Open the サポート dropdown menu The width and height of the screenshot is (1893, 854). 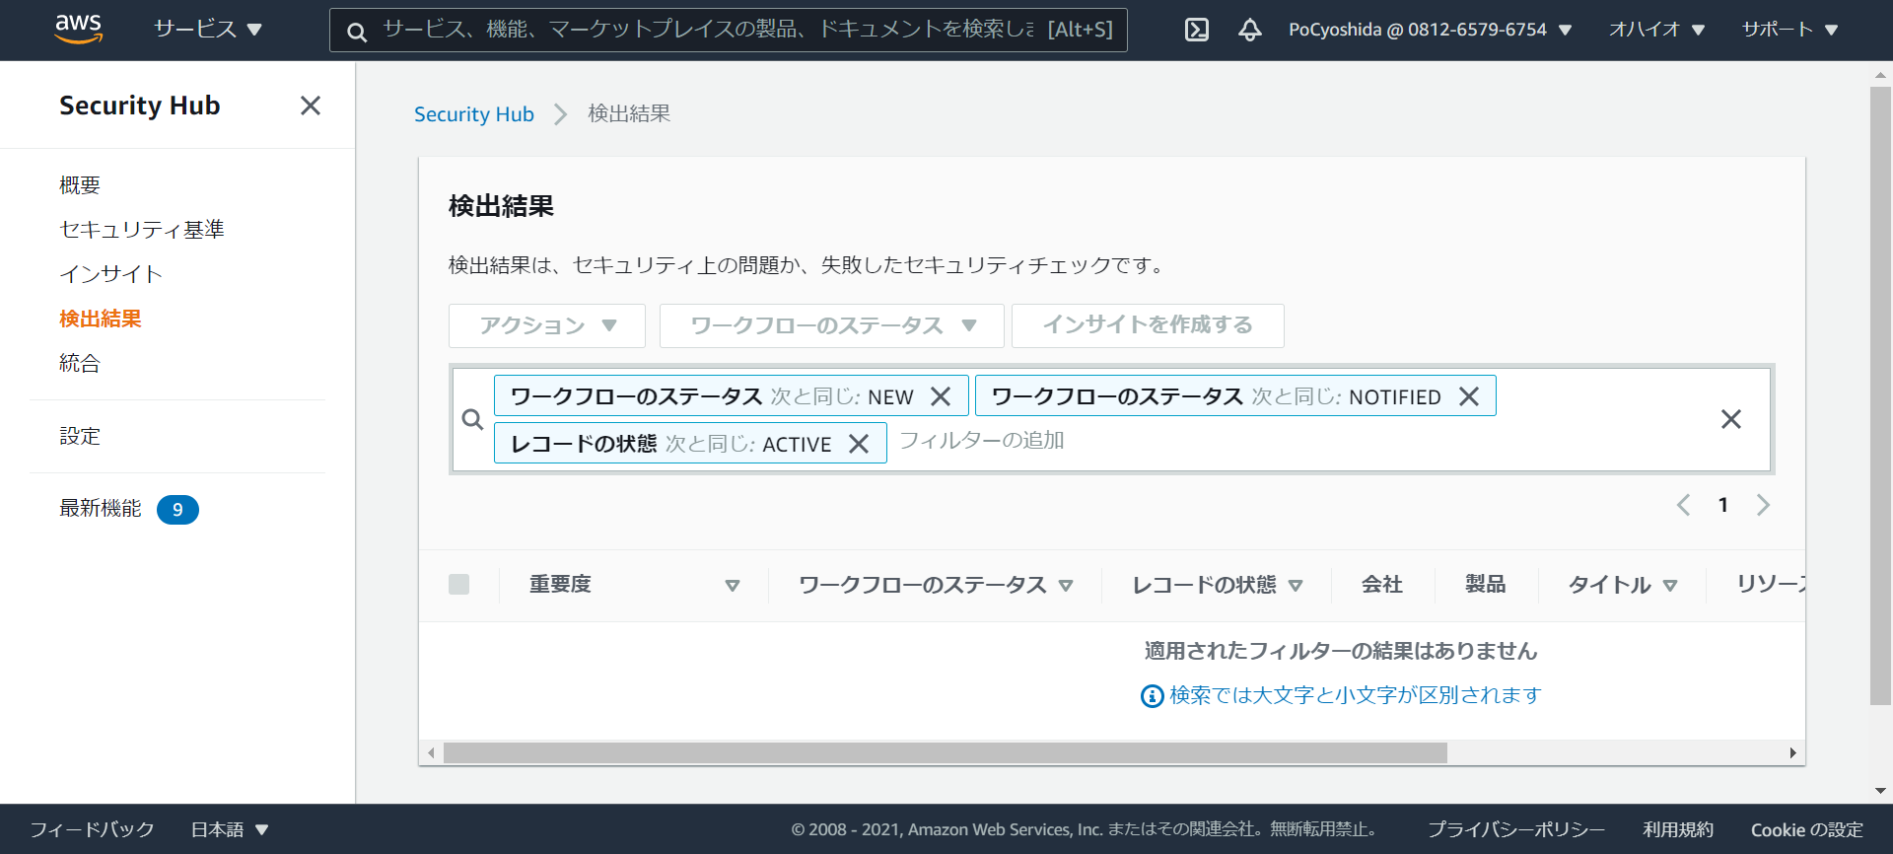point(1789,30)
